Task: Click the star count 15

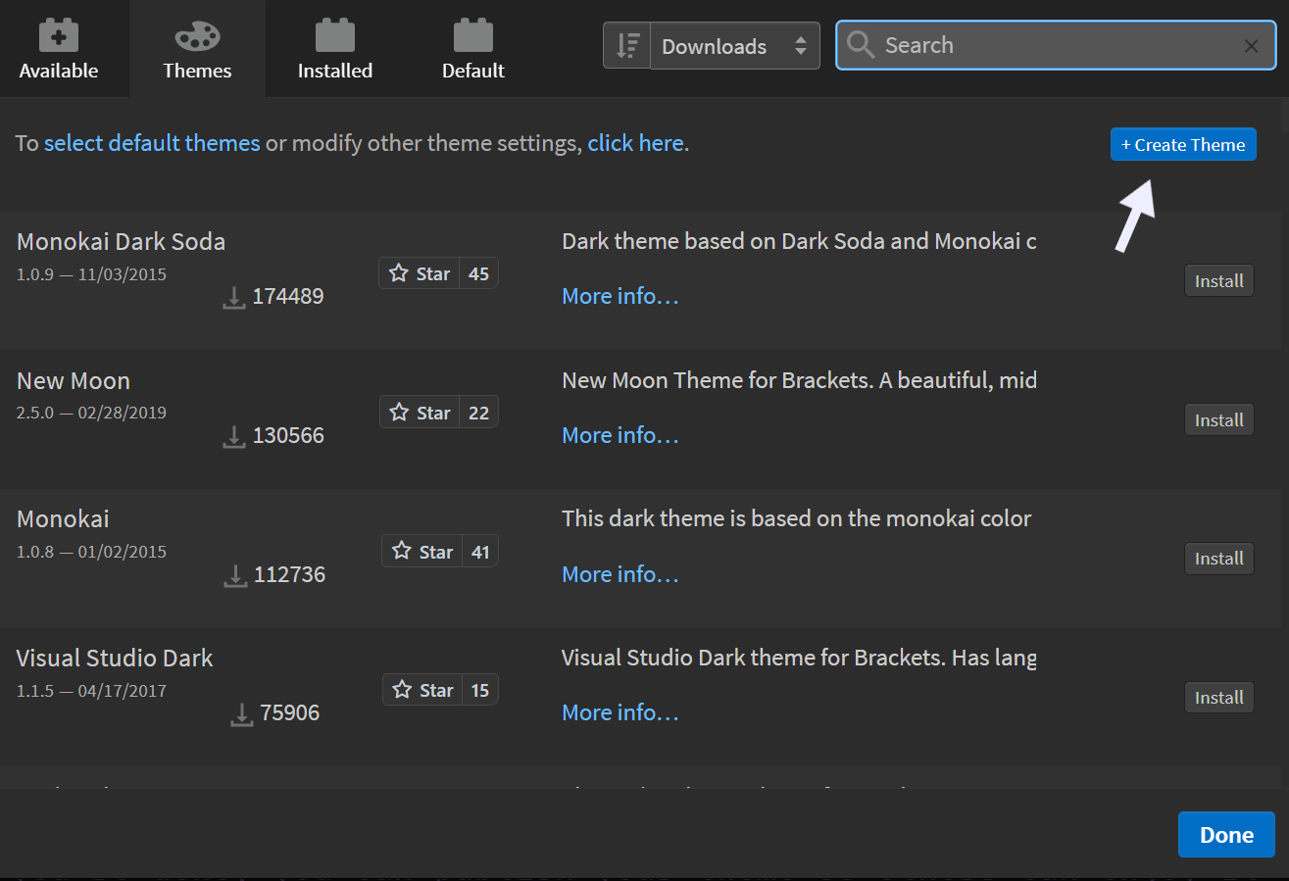Action: point(479,690)
